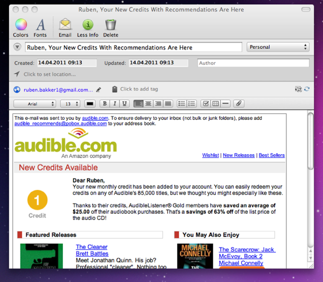Click the scroll down arrow
323x282 pixels.
tap(311, 258)
